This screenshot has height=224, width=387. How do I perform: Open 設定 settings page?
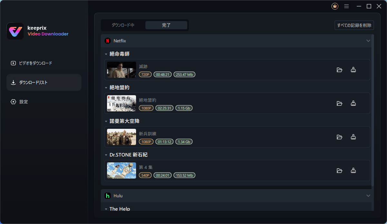point(44,102)
